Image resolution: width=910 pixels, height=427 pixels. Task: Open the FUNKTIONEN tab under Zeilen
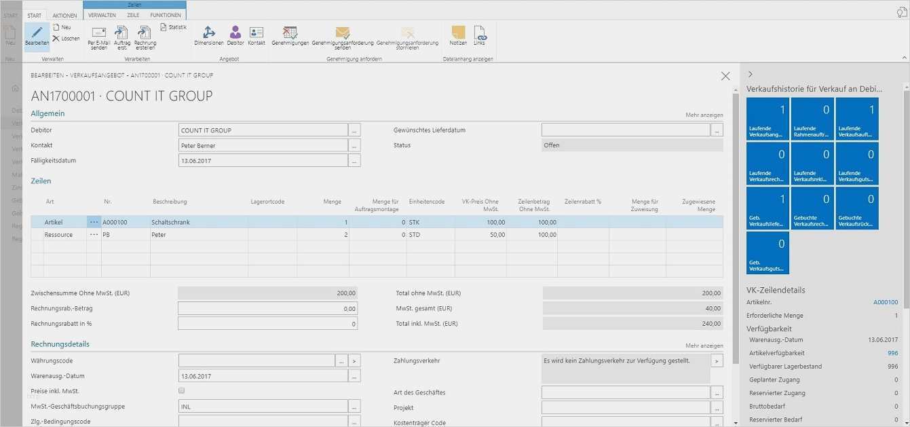[x=166, y=15]
